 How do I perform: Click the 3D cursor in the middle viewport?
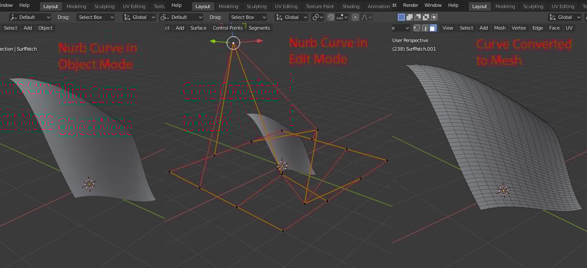282,166
